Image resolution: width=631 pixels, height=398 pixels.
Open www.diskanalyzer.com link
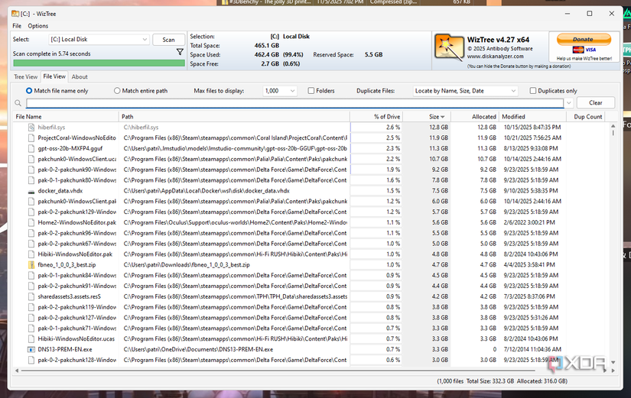pos(496,57)
